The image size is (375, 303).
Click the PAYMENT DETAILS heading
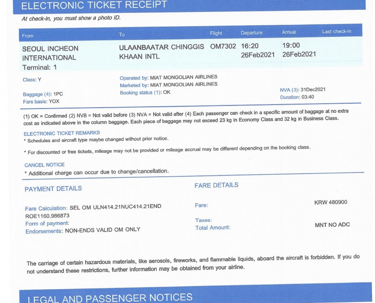tap(53, 189)
